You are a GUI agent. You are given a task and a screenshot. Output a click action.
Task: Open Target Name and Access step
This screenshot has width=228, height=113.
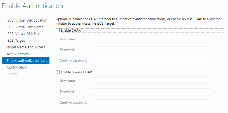(26, 47)
